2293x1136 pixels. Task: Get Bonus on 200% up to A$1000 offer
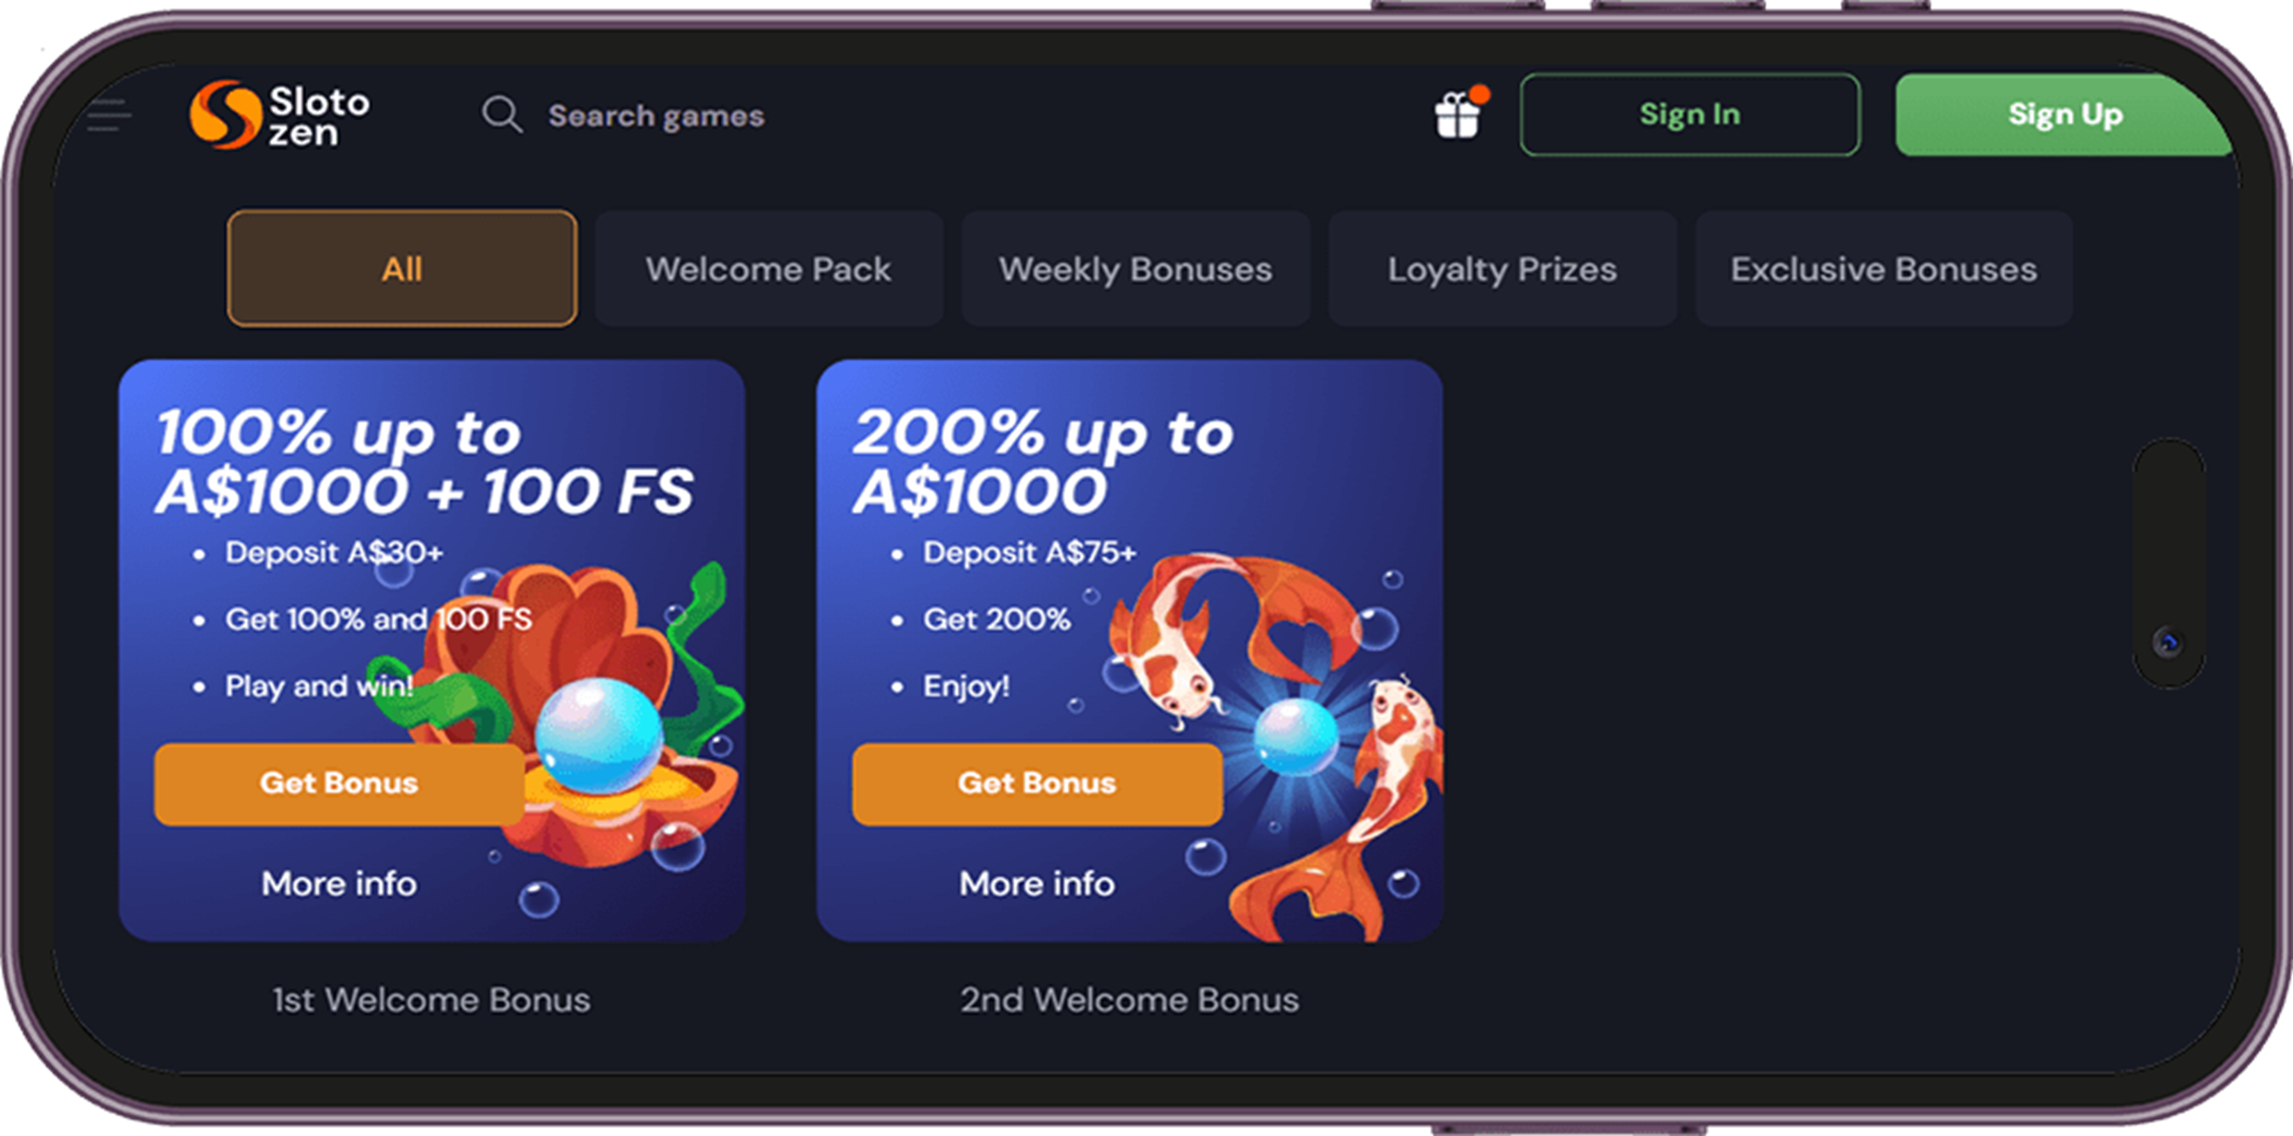point(1037,784)
